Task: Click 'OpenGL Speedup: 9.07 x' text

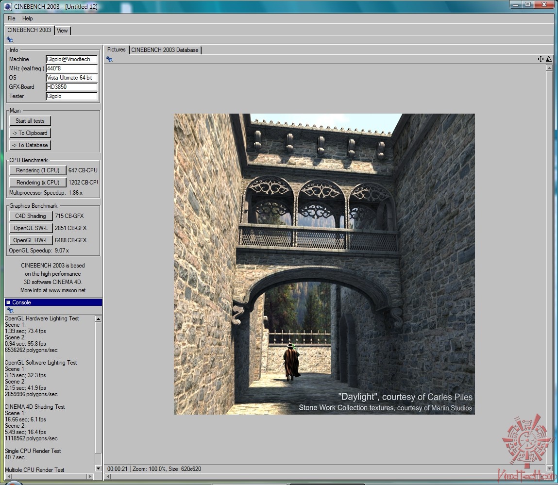Action: coord(39,251)
